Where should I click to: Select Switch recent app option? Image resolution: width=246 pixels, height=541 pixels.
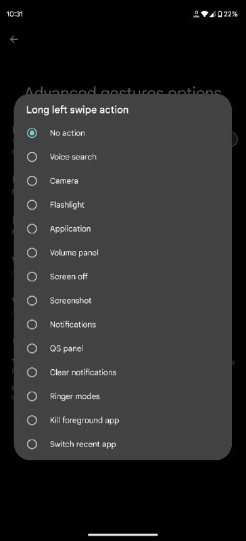pyautogui.click(x=122, y=444)
